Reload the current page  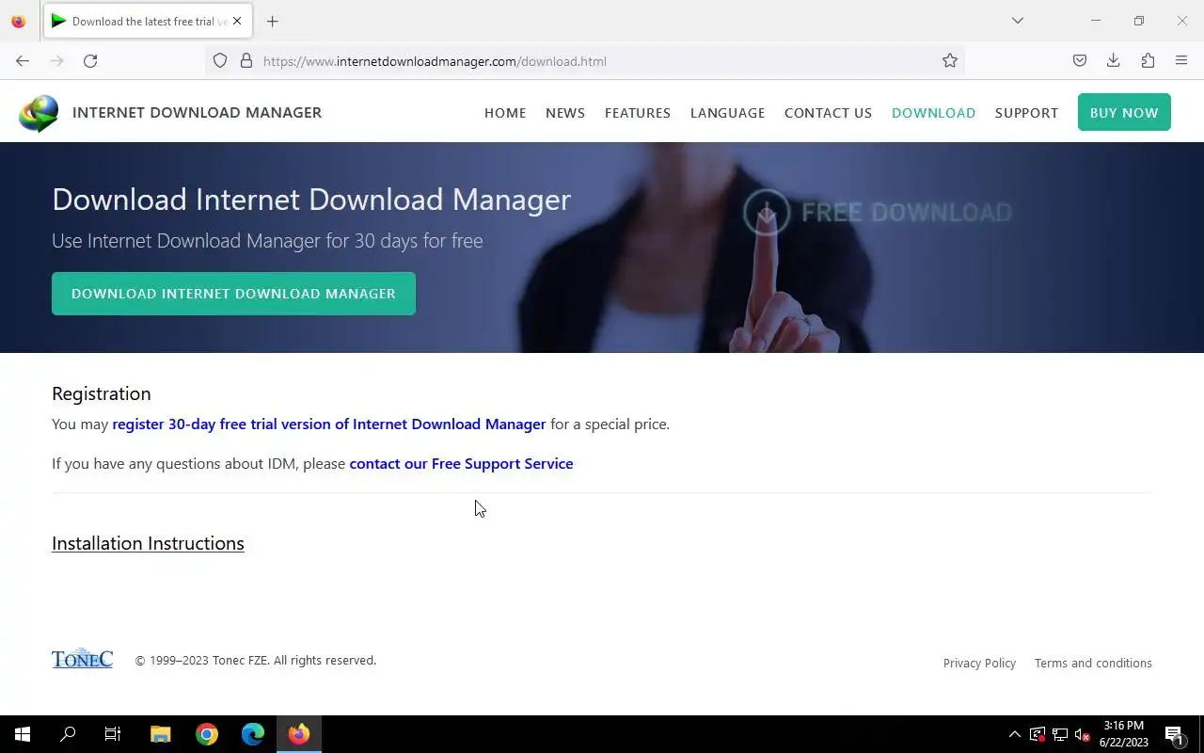(x=90, y=61)
